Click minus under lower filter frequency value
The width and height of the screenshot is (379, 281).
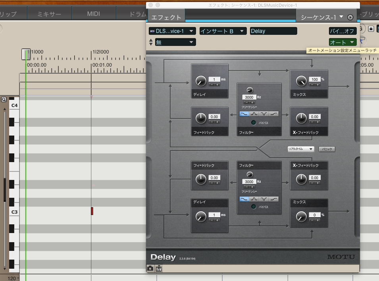[x=246, y=187]
